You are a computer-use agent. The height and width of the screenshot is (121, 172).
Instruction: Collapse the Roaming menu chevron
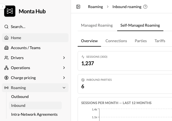coord(64,88)
